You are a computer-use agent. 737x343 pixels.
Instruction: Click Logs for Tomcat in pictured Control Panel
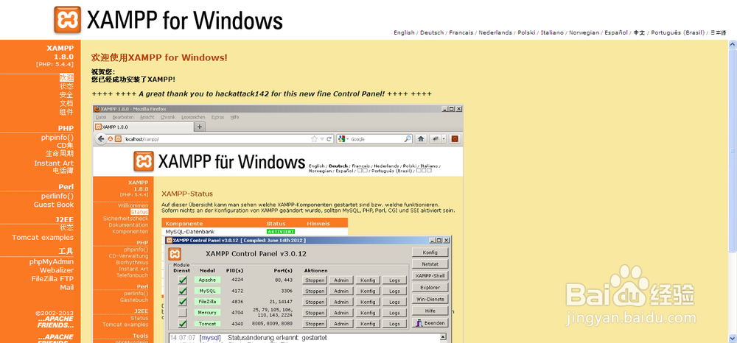point(394,324)
